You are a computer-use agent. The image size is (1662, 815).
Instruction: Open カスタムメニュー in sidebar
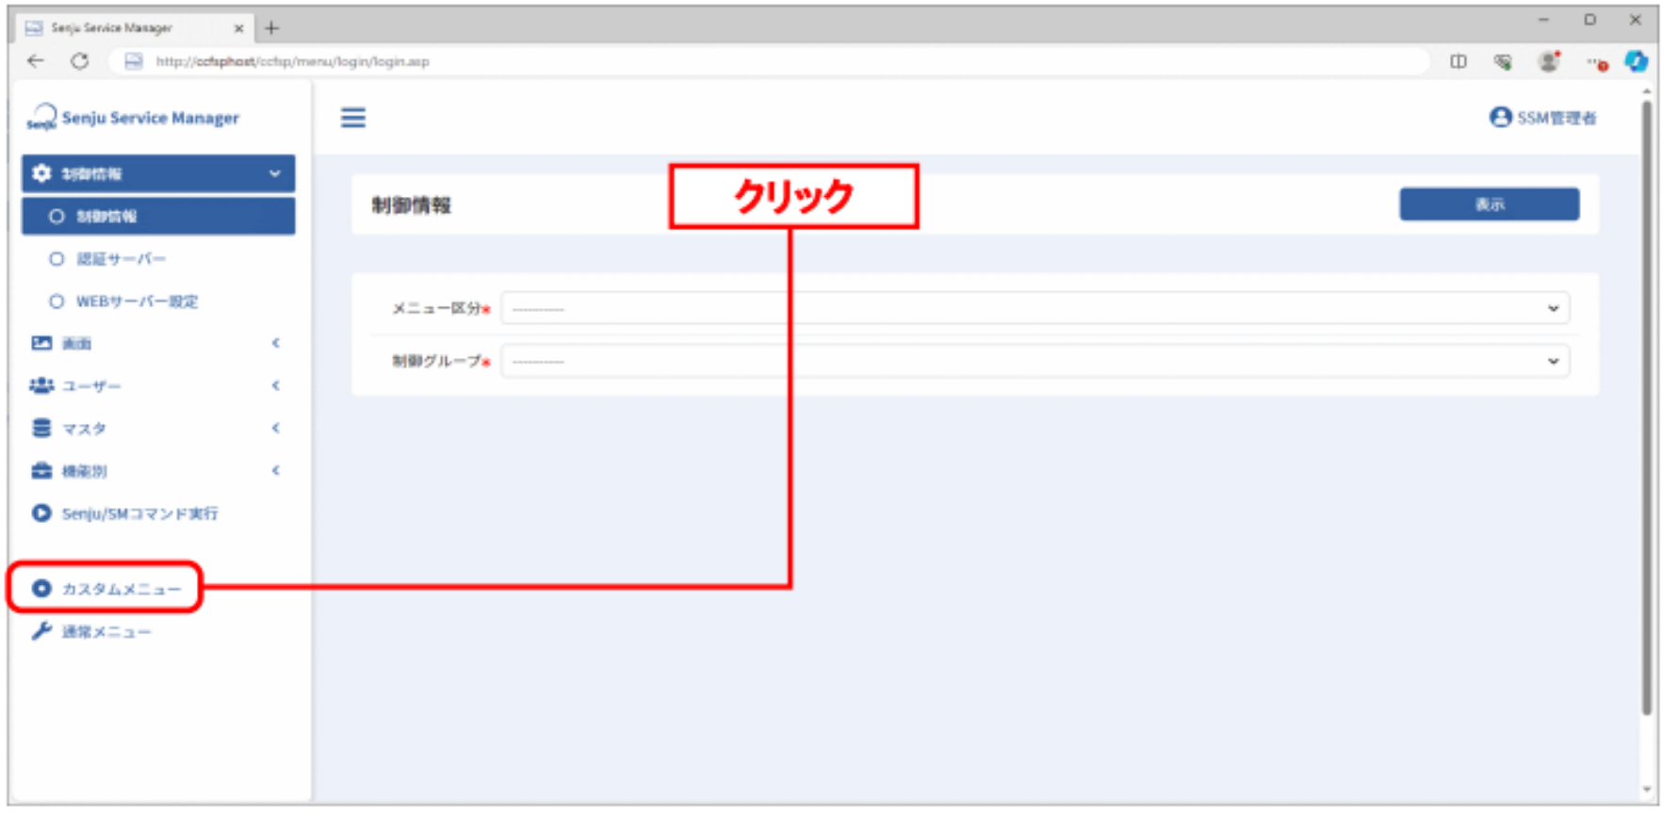click(122, 589)
